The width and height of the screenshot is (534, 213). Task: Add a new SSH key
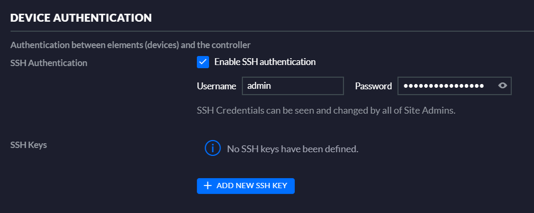(246, 186)
